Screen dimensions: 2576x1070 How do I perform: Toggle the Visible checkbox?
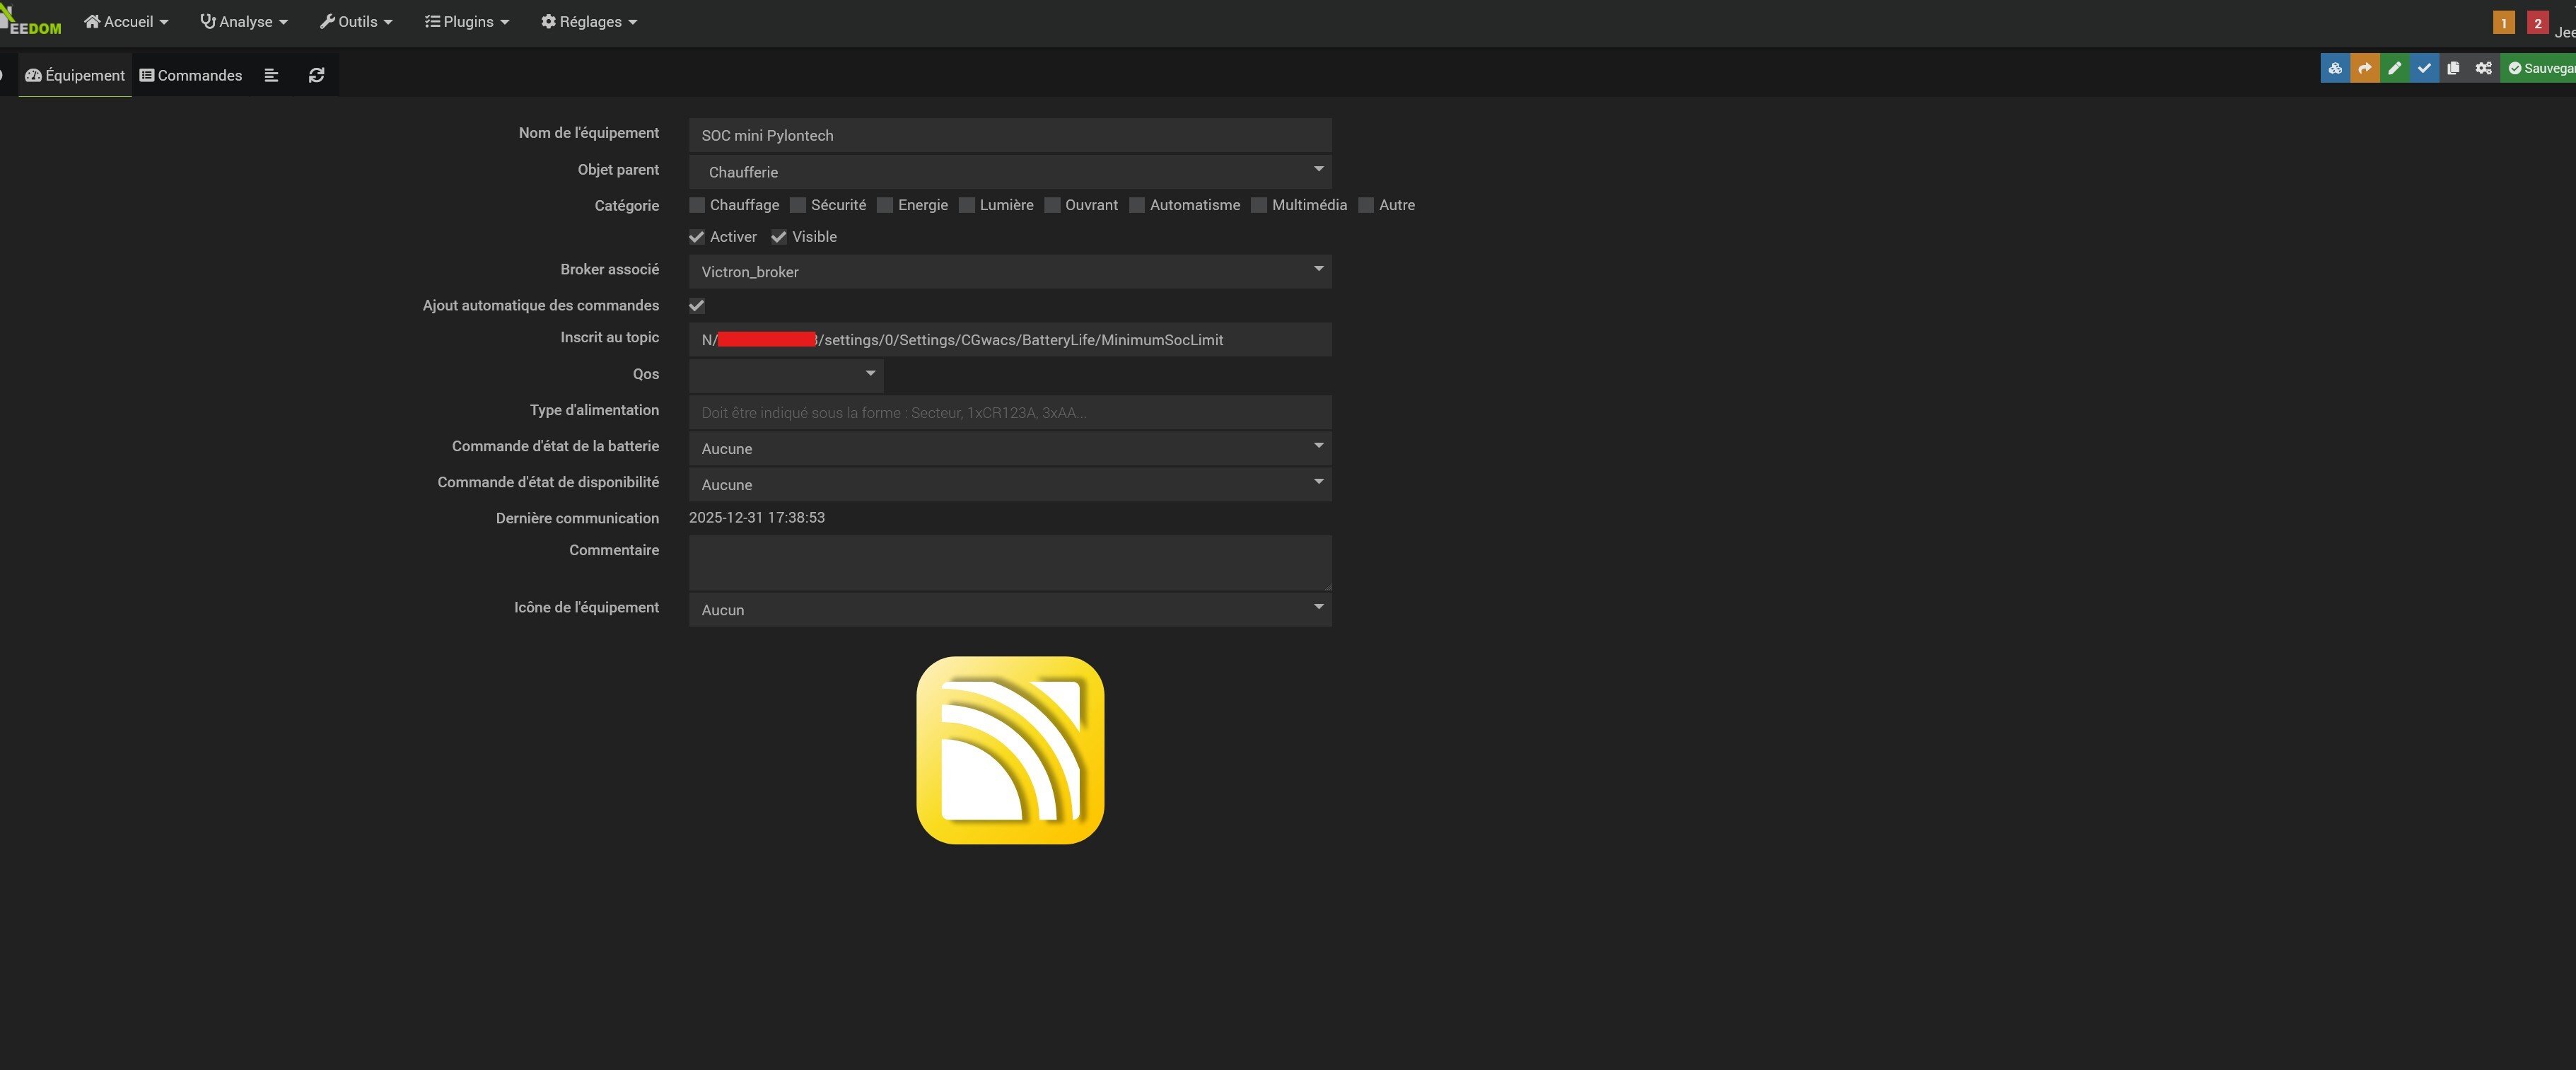[779, 237]
